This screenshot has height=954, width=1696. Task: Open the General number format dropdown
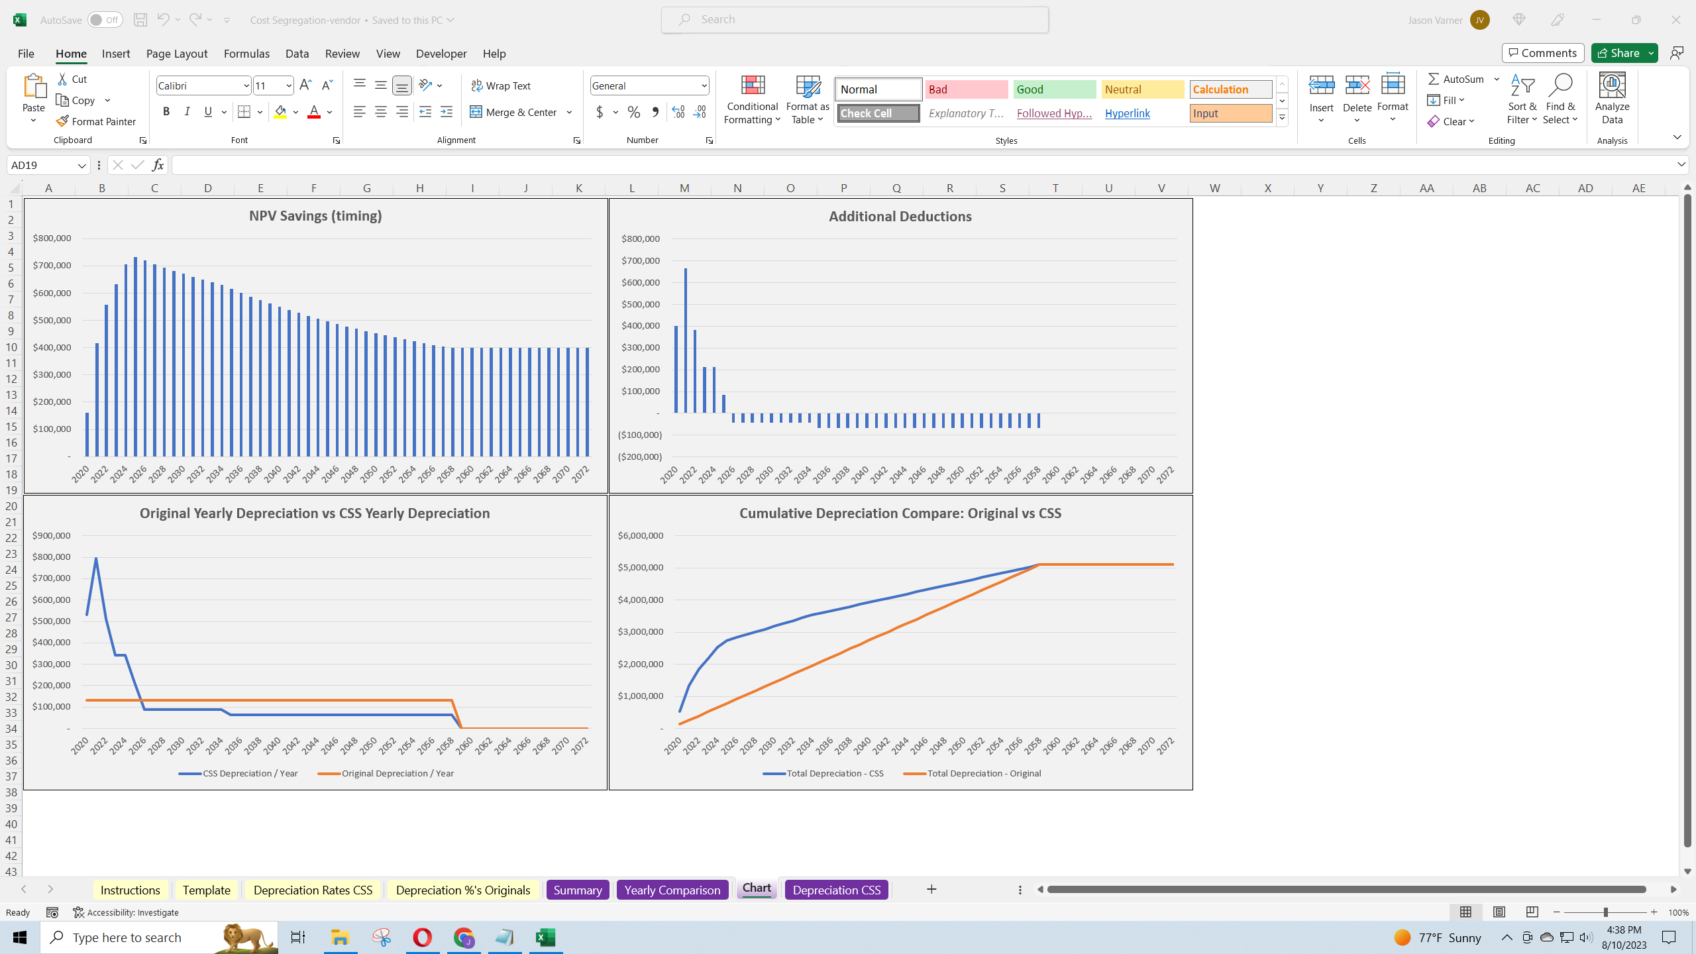coord(704,85)
